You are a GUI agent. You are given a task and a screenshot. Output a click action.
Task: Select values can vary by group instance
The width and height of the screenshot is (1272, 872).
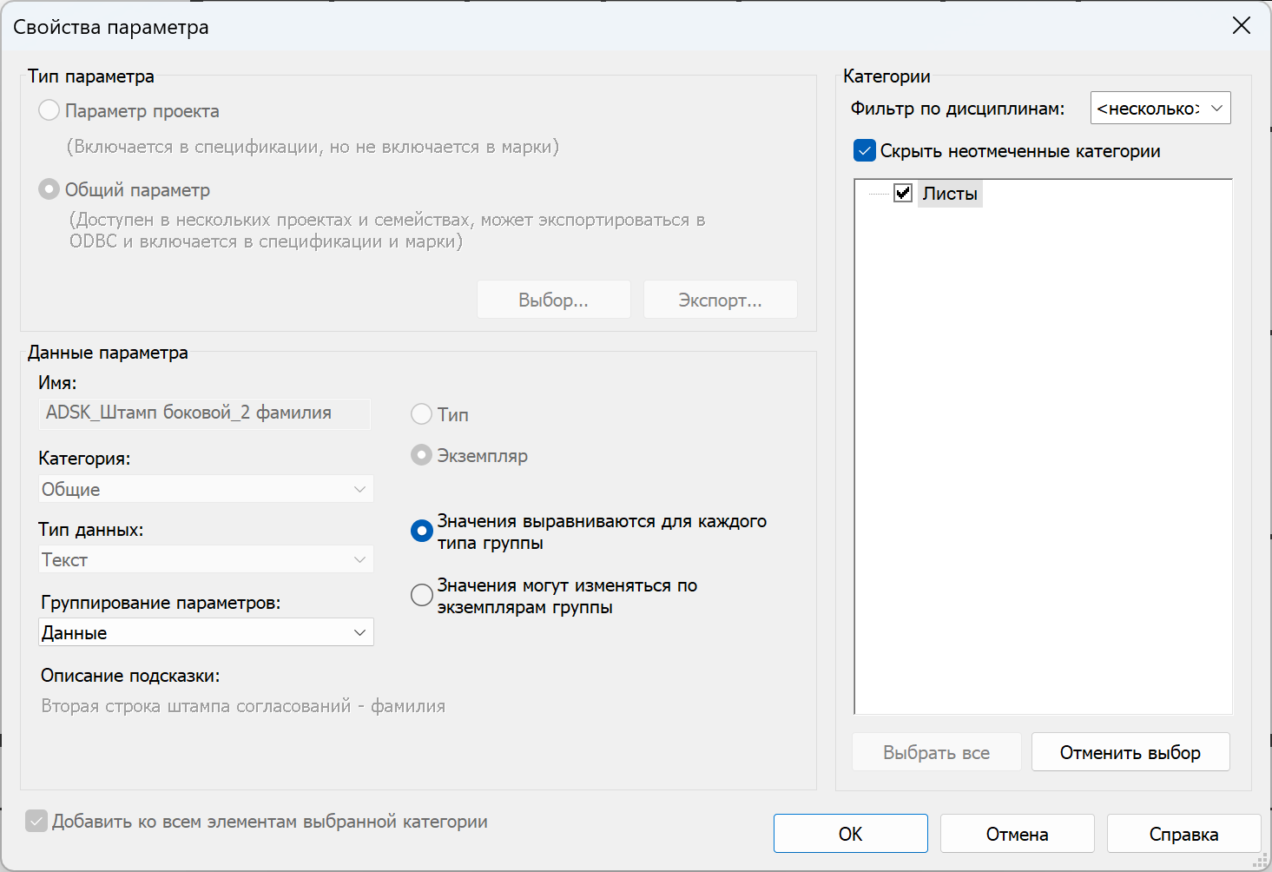tap(422, 596)
